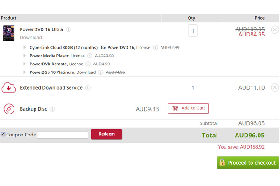The image size is (280, 186).
Task: Focus the Coupon Code text field
Action: pos(63,135)
